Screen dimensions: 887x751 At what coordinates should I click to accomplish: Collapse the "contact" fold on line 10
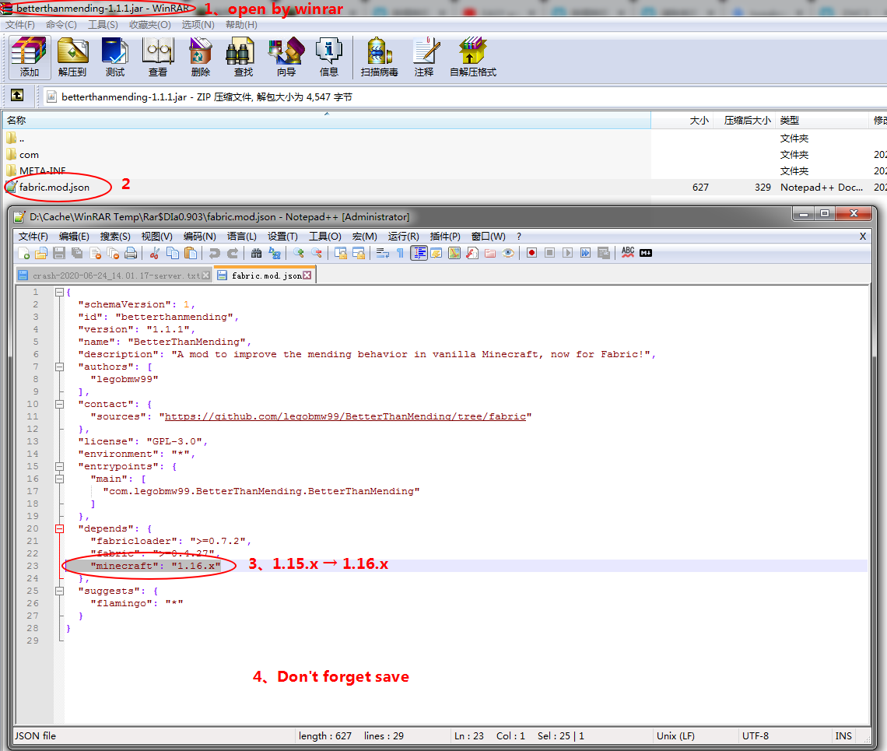59,404
